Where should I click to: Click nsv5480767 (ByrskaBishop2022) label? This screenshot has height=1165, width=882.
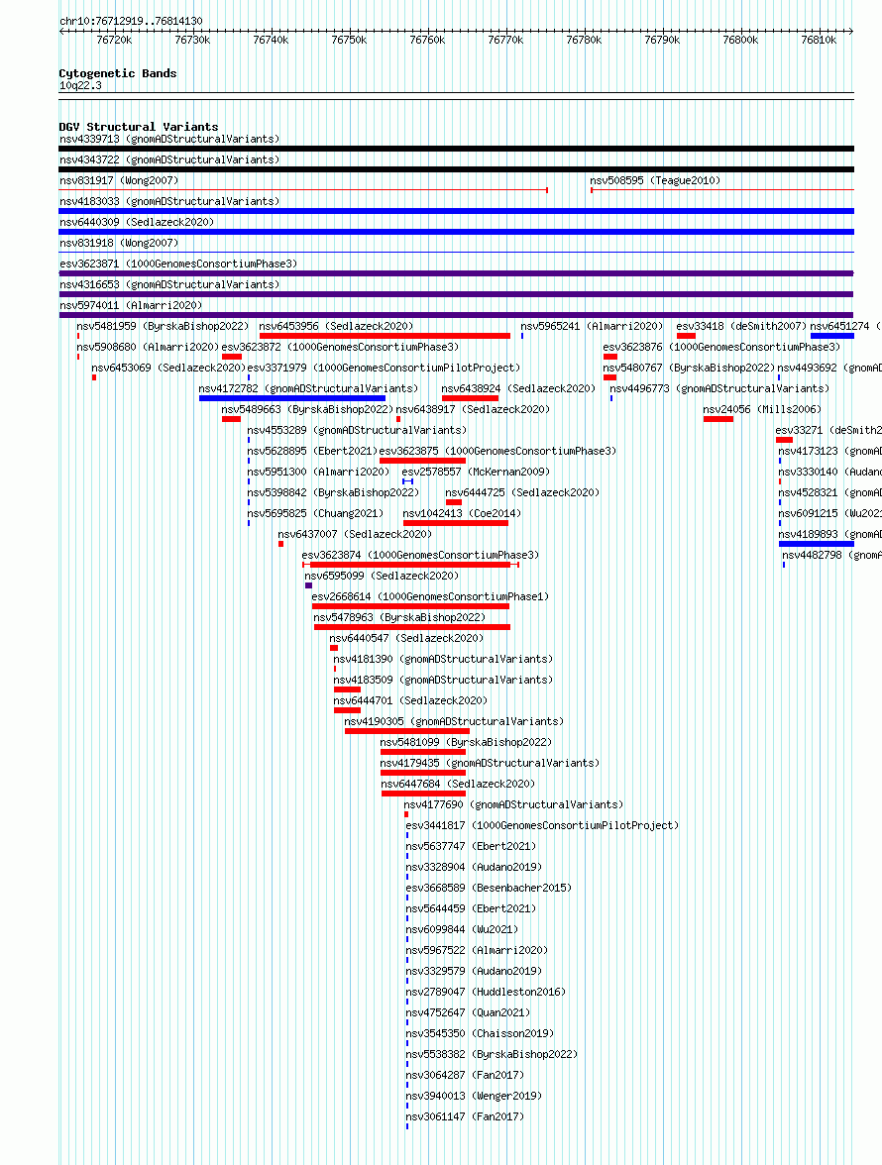click(x=689, y=368)
